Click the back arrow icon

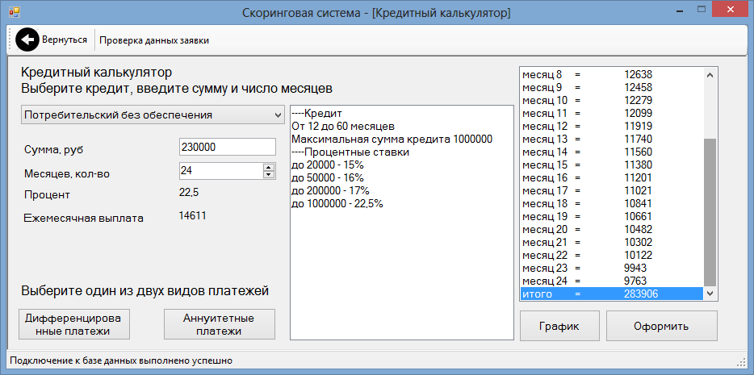[27, 40]
